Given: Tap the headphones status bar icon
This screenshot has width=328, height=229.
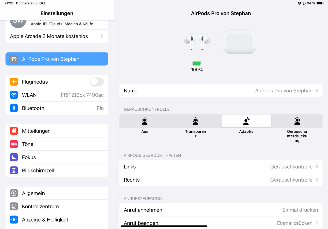Looking at the screenshot, I should (x=304, y=3).
